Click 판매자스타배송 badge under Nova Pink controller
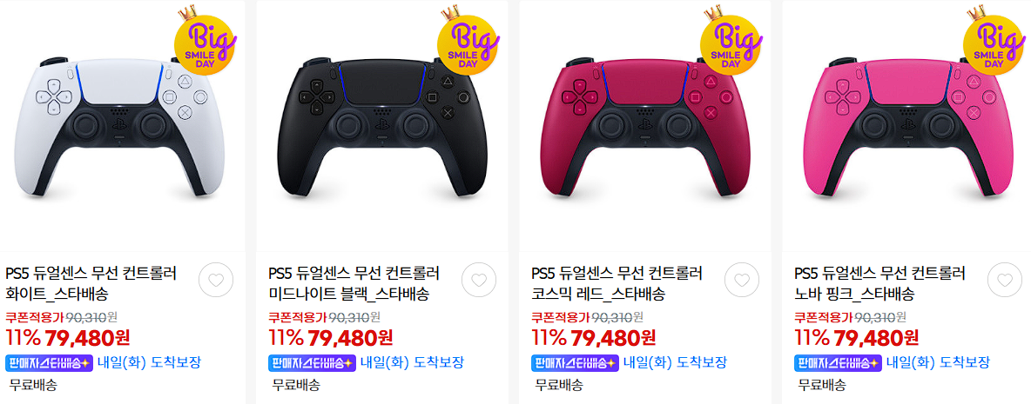This screenshot has width=1031, height=404. coord(839,362)
